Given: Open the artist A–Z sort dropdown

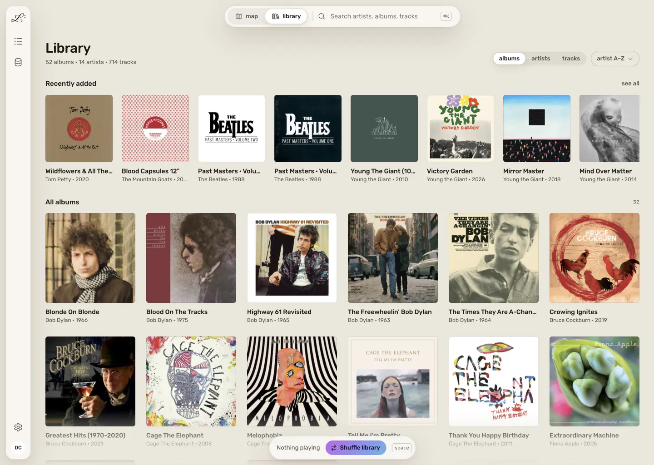Looking at the screenshot, I should [x=615, y=59].
